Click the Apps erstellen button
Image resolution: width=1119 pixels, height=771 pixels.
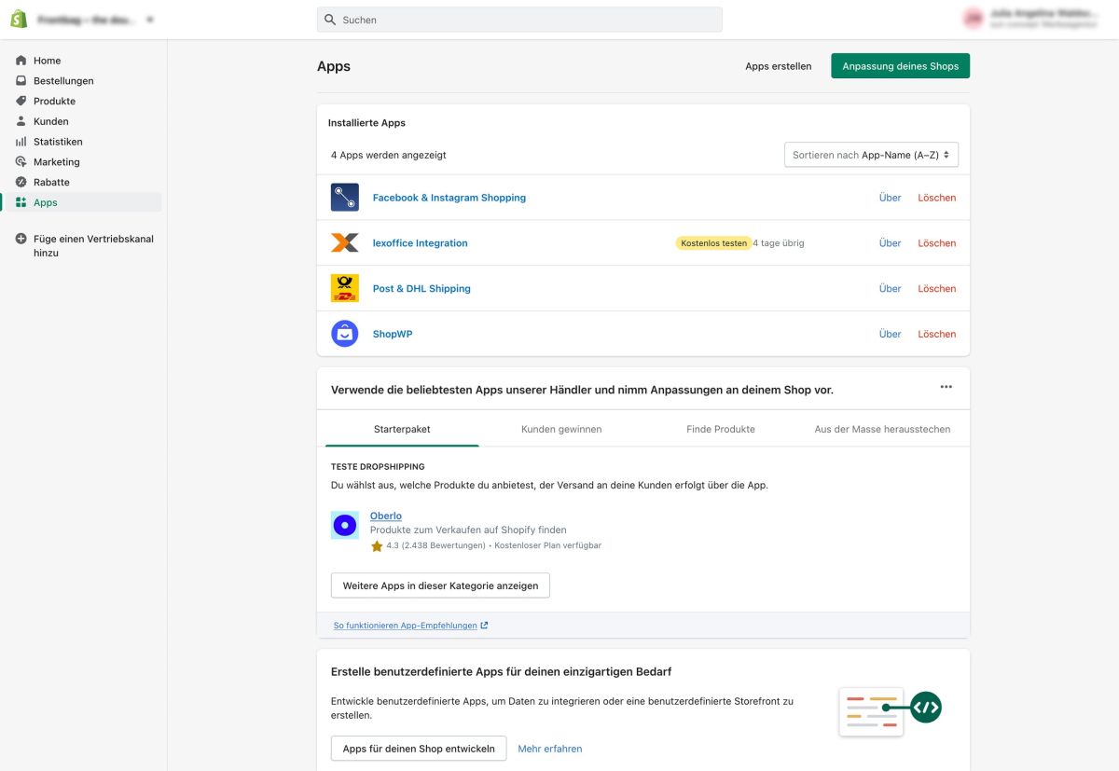pyautogui.click(x=779, y=66)
